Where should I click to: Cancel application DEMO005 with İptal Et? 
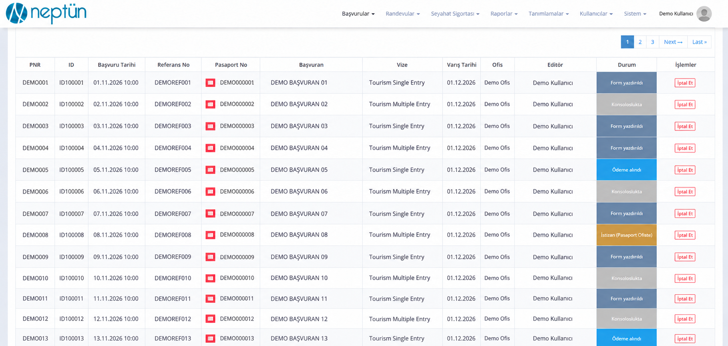click(685, 170)
